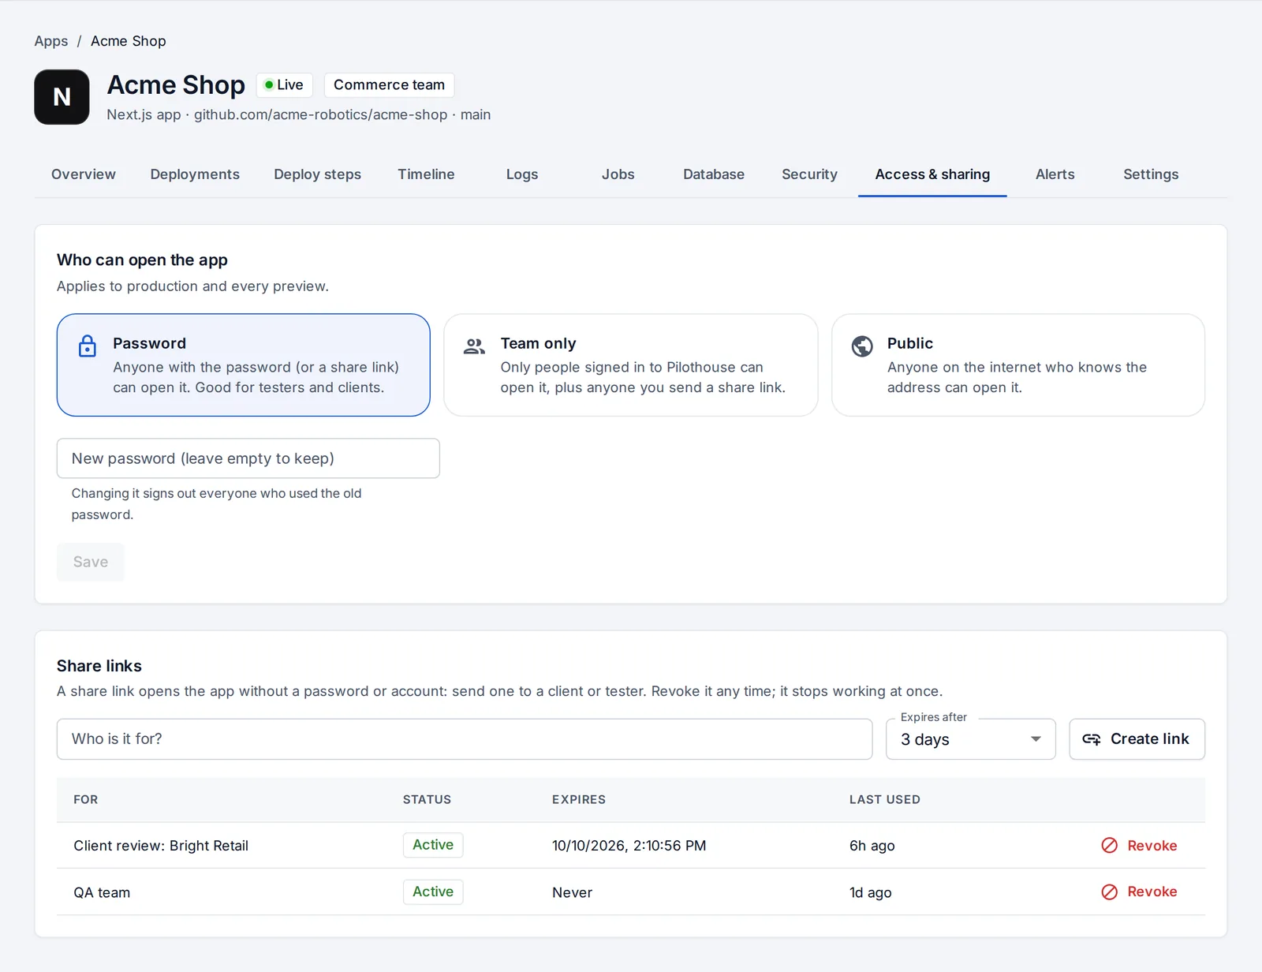
Task: Select the Team only access option
Action: 631,365
